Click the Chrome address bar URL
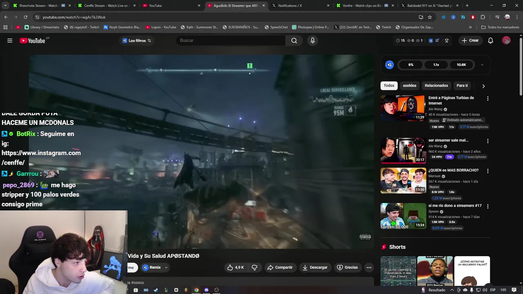Image resolution: width=523 pixels, height=294 pixels. coord(74,17)
